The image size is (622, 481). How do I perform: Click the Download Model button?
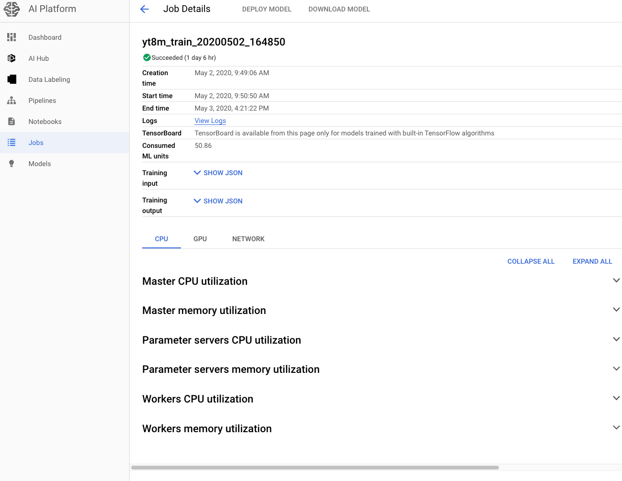click(x=339, y=9)
